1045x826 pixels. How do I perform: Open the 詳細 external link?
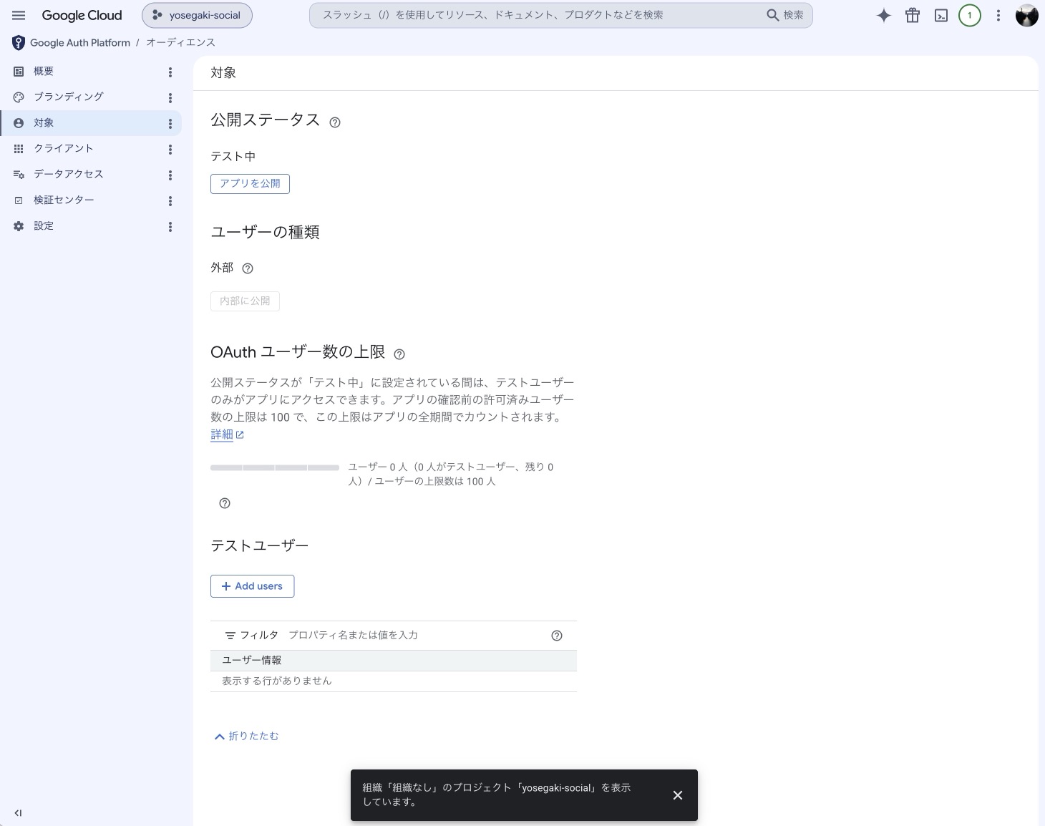point(227,434)
